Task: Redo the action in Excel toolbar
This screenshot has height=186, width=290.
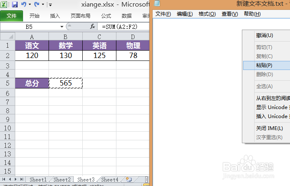Action: [37, 4]
